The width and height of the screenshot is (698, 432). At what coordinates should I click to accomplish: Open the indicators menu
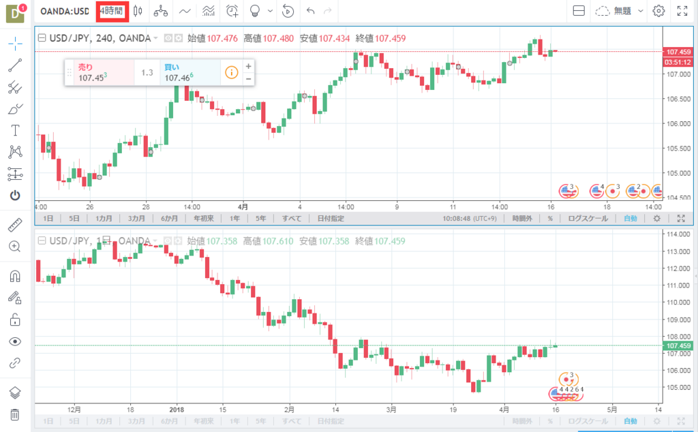click(185, 11)
